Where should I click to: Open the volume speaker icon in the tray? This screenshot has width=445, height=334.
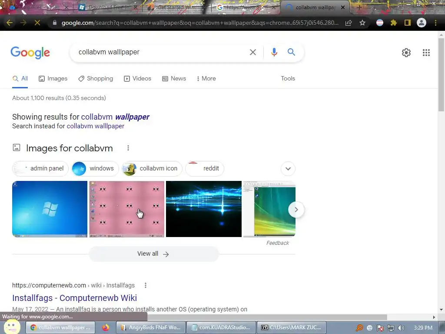(x=401, y=328)
